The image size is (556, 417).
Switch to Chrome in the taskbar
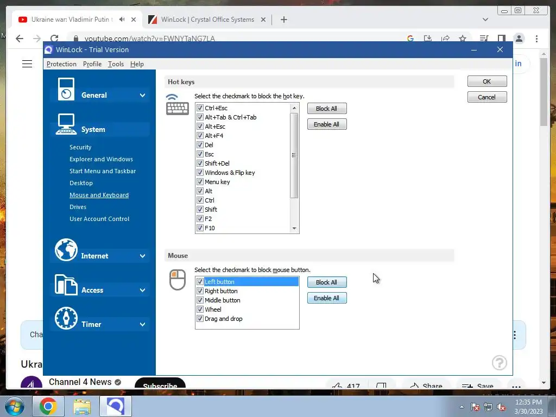[x=48, y=406]
